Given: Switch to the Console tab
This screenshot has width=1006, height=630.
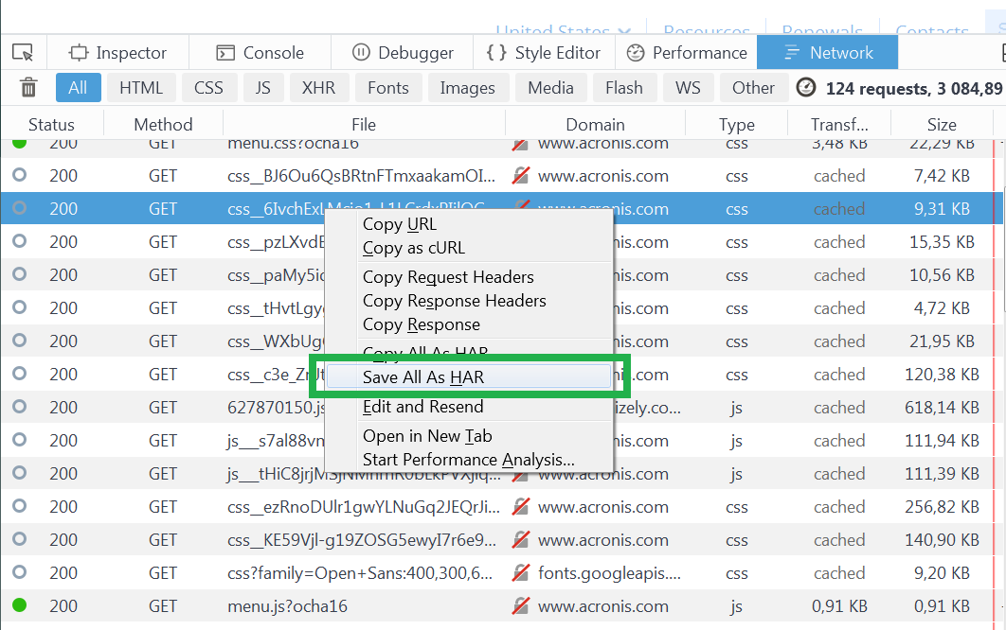Looking at the screenshot, I should coord(260,53).
